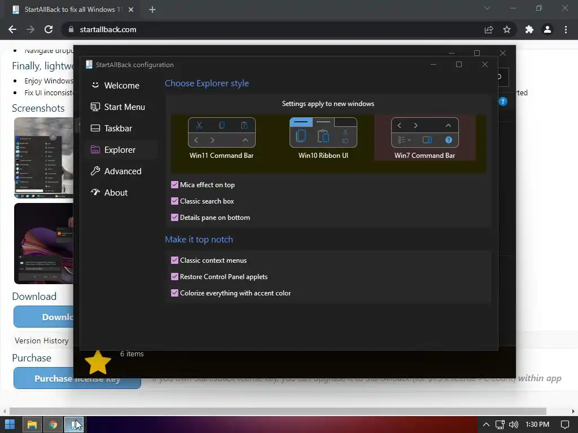Viewport: 578px width, 433px height.
Task: Expand the system tray hidden icons chevron
Action: coord(486,425)
